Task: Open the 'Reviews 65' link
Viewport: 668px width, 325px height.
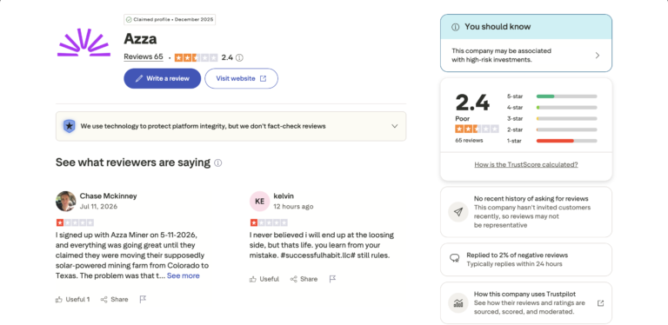Action: (144, 56)
